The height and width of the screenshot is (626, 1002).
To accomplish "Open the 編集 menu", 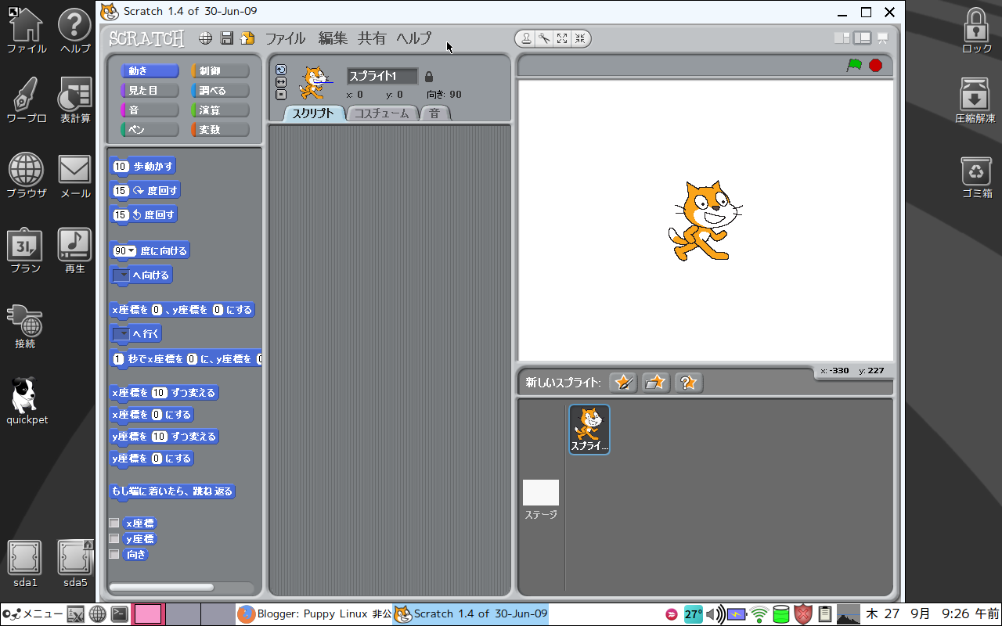I will point(333,38).
